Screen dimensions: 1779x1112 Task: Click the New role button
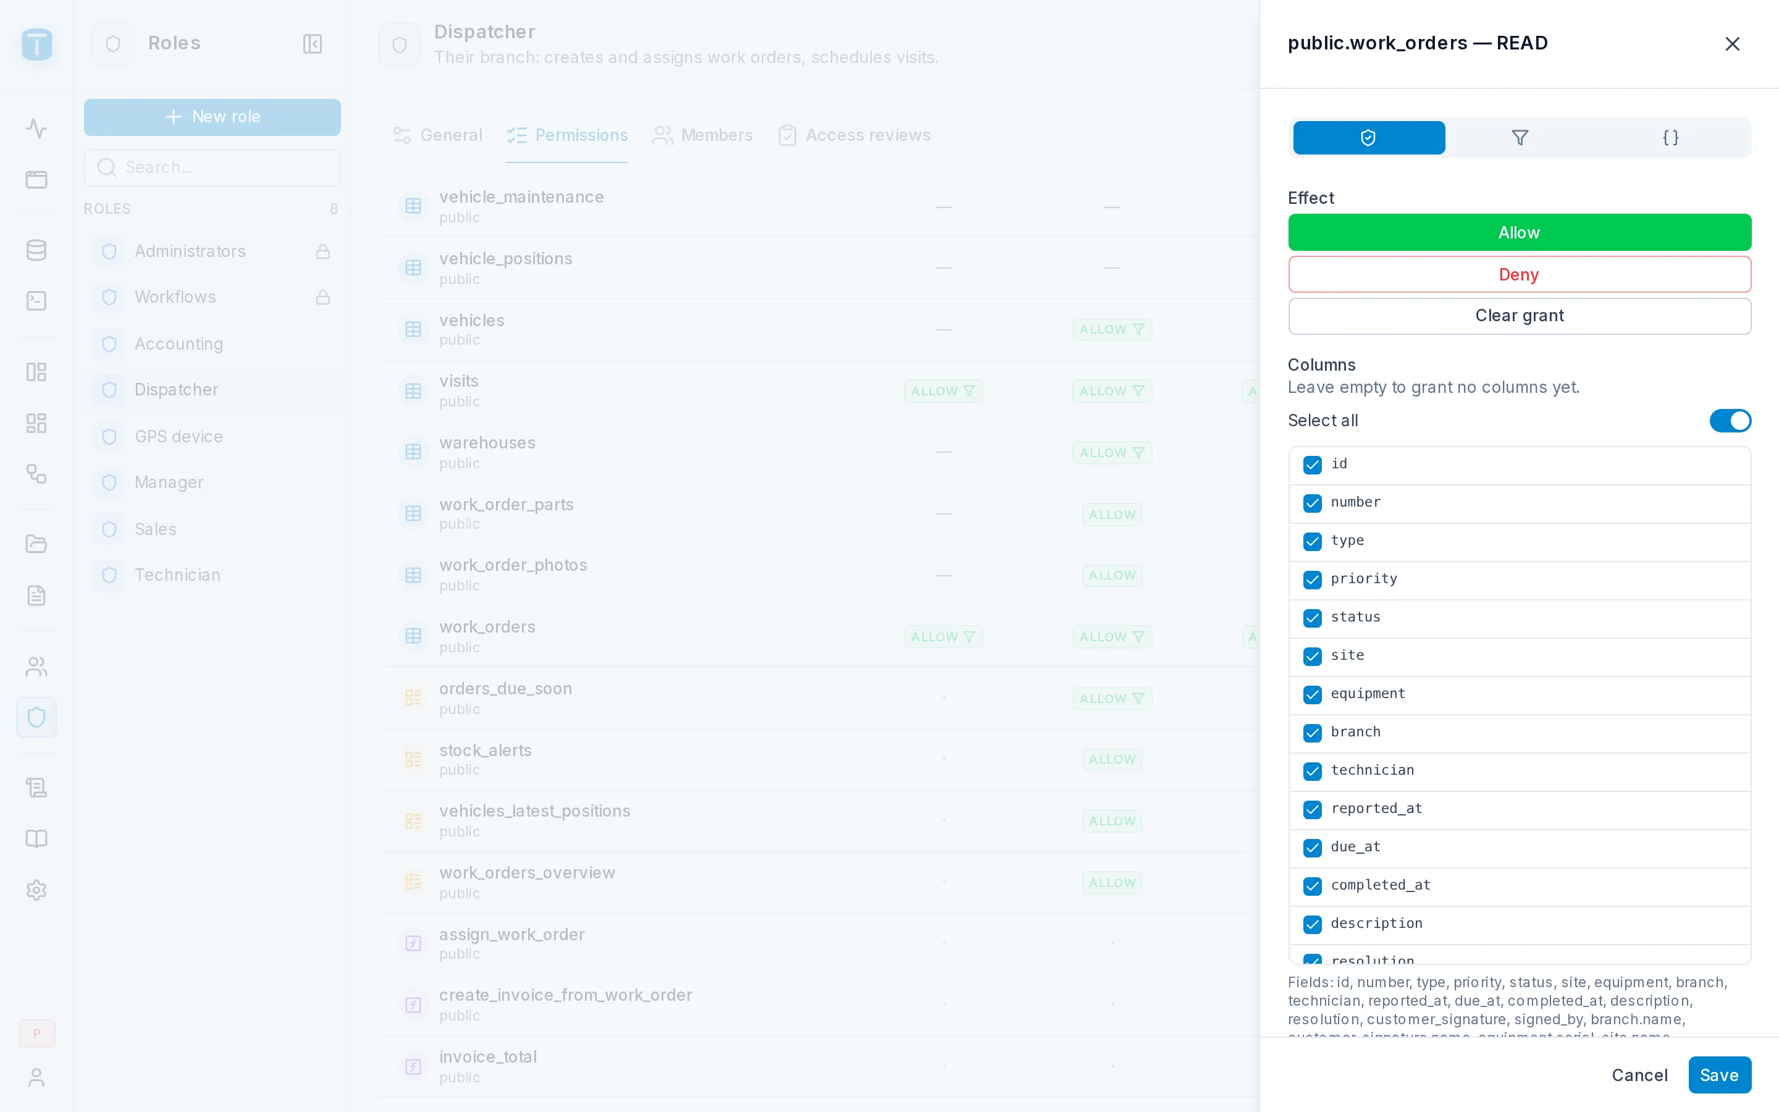pos(212,117)
